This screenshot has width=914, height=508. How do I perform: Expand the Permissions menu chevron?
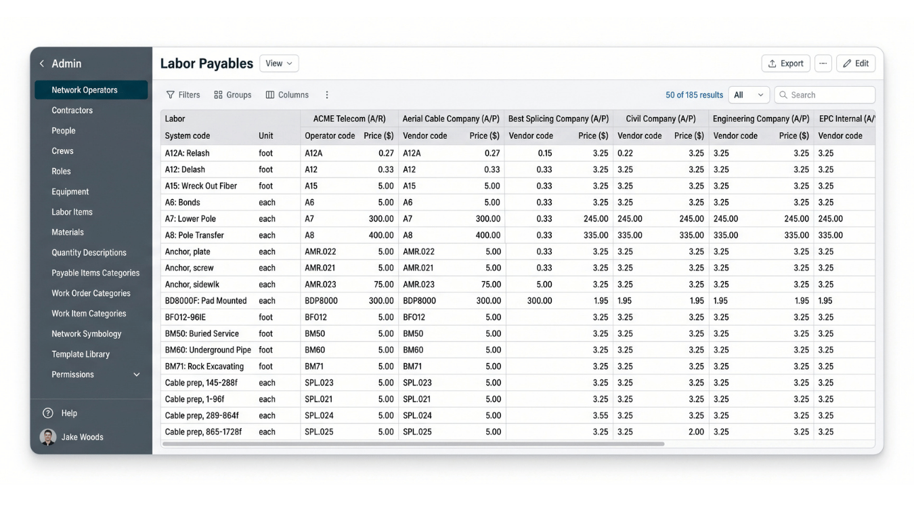[x=137, y=375]
